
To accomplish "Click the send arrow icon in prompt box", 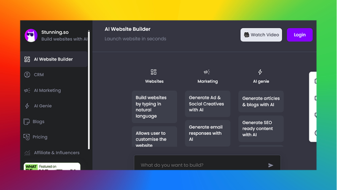I will point(271,165).
